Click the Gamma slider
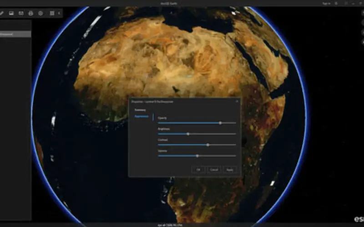364x227 pixels. pos(197,156)
